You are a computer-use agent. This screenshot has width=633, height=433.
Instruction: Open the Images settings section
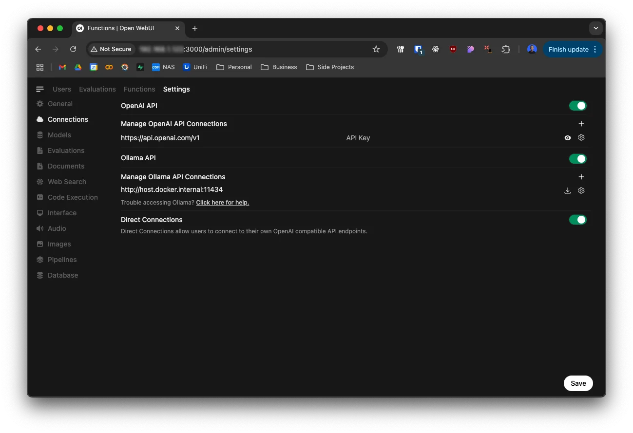click(54, 244)
